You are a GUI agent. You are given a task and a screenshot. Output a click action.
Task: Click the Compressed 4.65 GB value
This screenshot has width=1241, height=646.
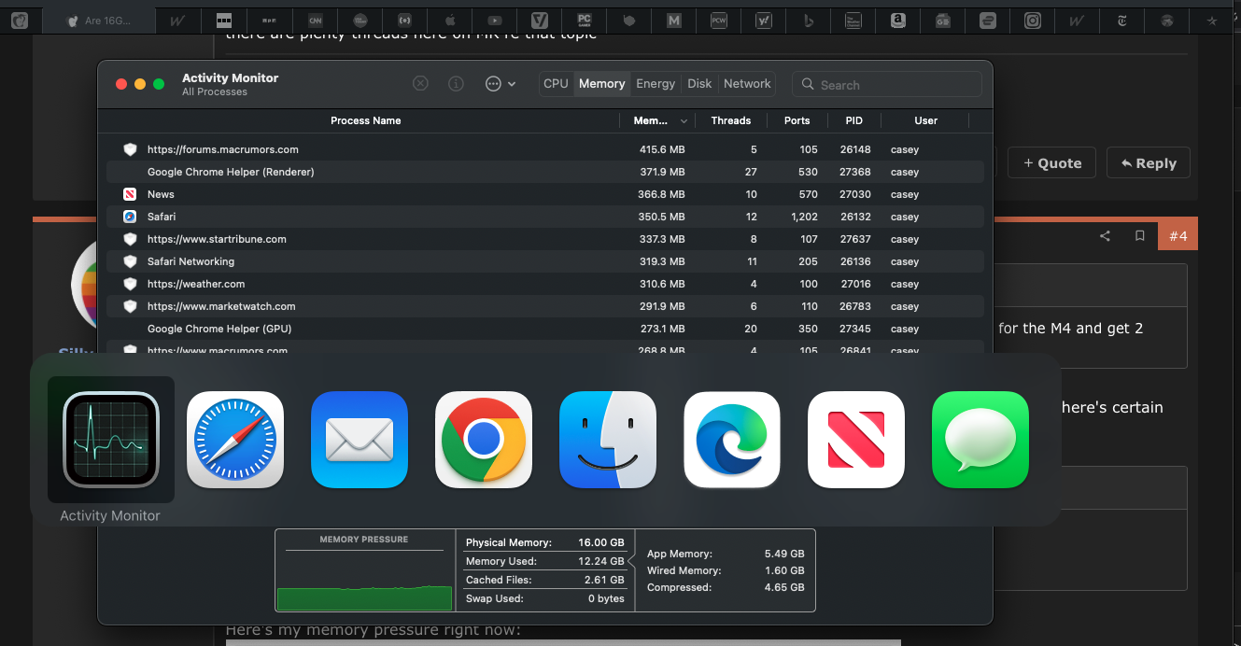tap(784, 587)
